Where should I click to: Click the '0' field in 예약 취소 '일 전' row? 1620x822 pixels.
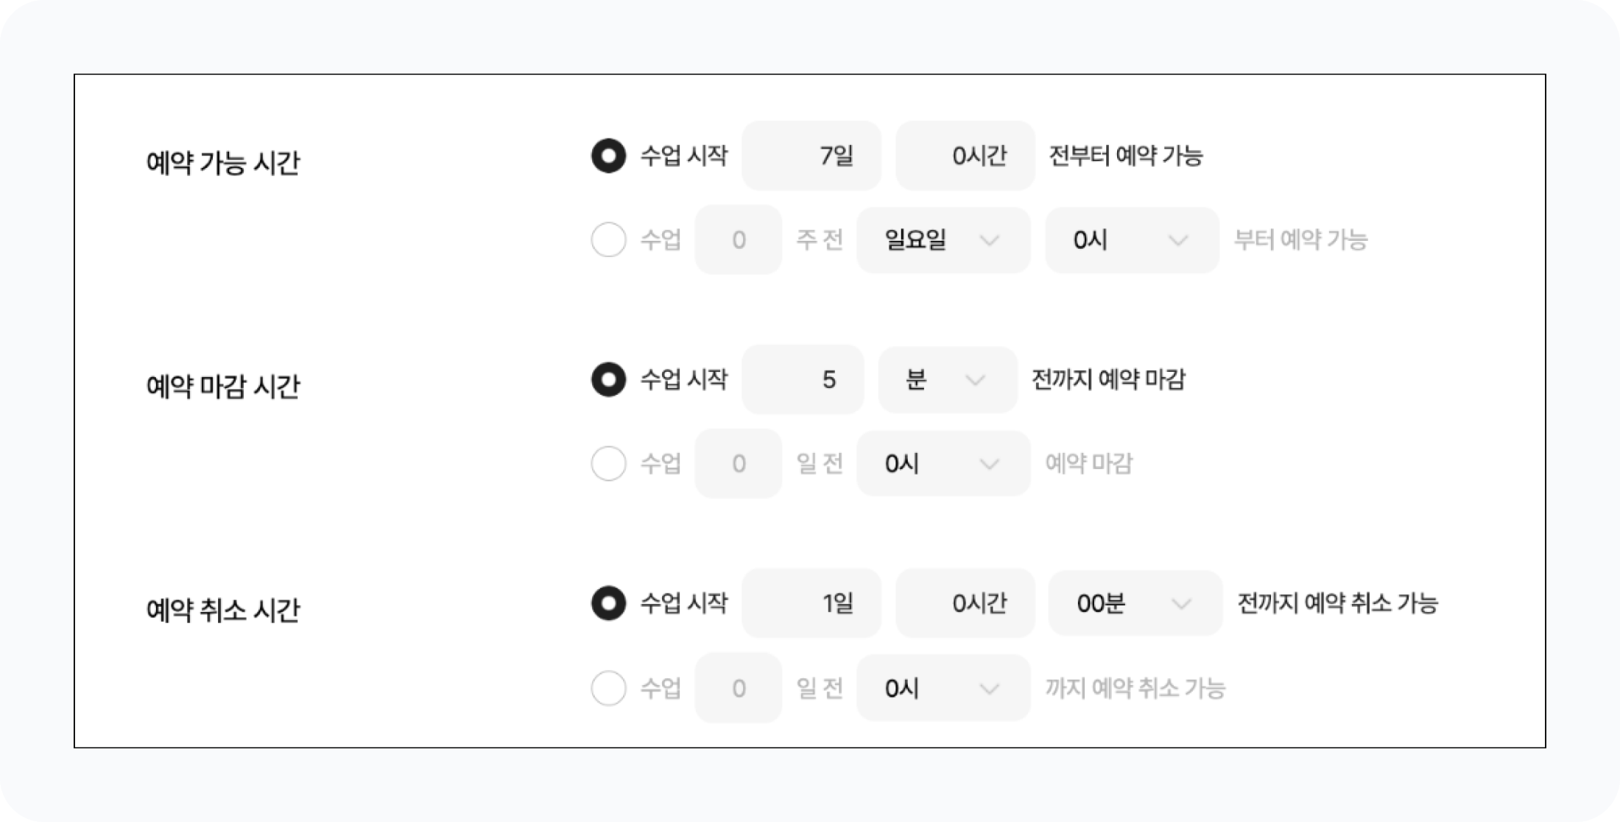click(x=739, y=689)
